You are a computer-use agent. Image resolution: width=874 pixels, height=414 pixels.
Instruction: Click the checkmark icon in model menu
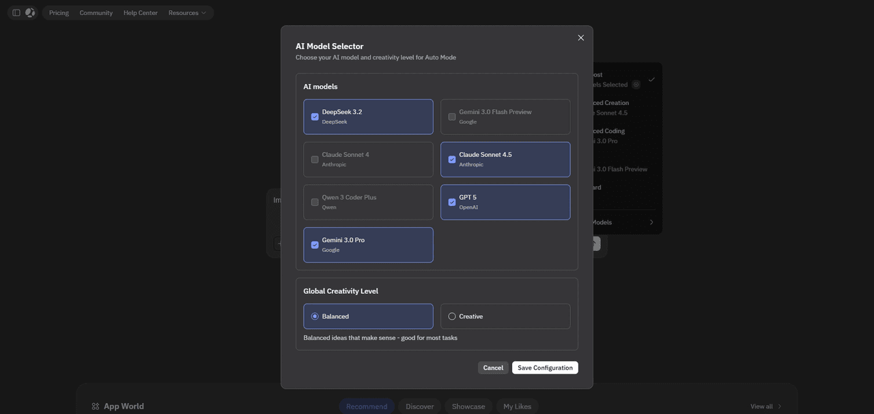pos(651,80)
